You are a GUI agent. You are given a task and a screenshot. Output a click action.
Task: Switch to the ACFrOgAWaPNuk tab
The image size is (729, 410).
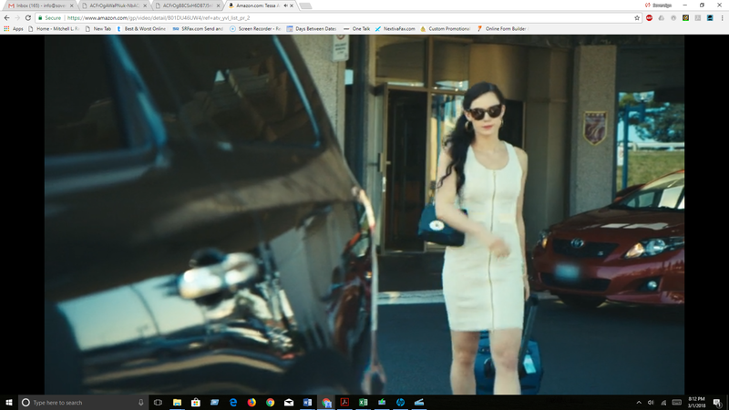point(114,5)
